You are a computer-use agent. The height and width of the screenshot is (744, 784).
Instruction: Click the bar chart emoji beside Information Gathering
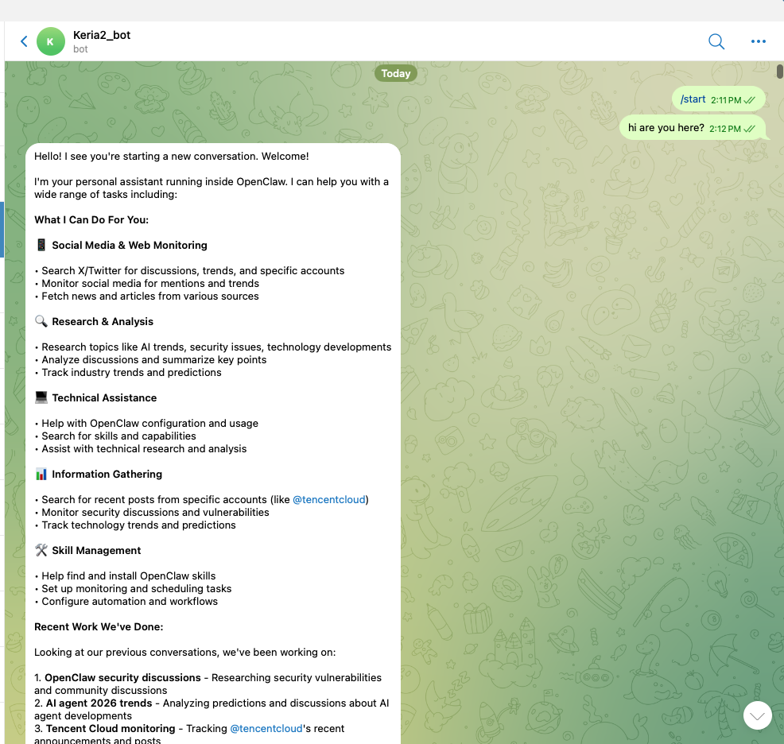click(x=41, y=474)
